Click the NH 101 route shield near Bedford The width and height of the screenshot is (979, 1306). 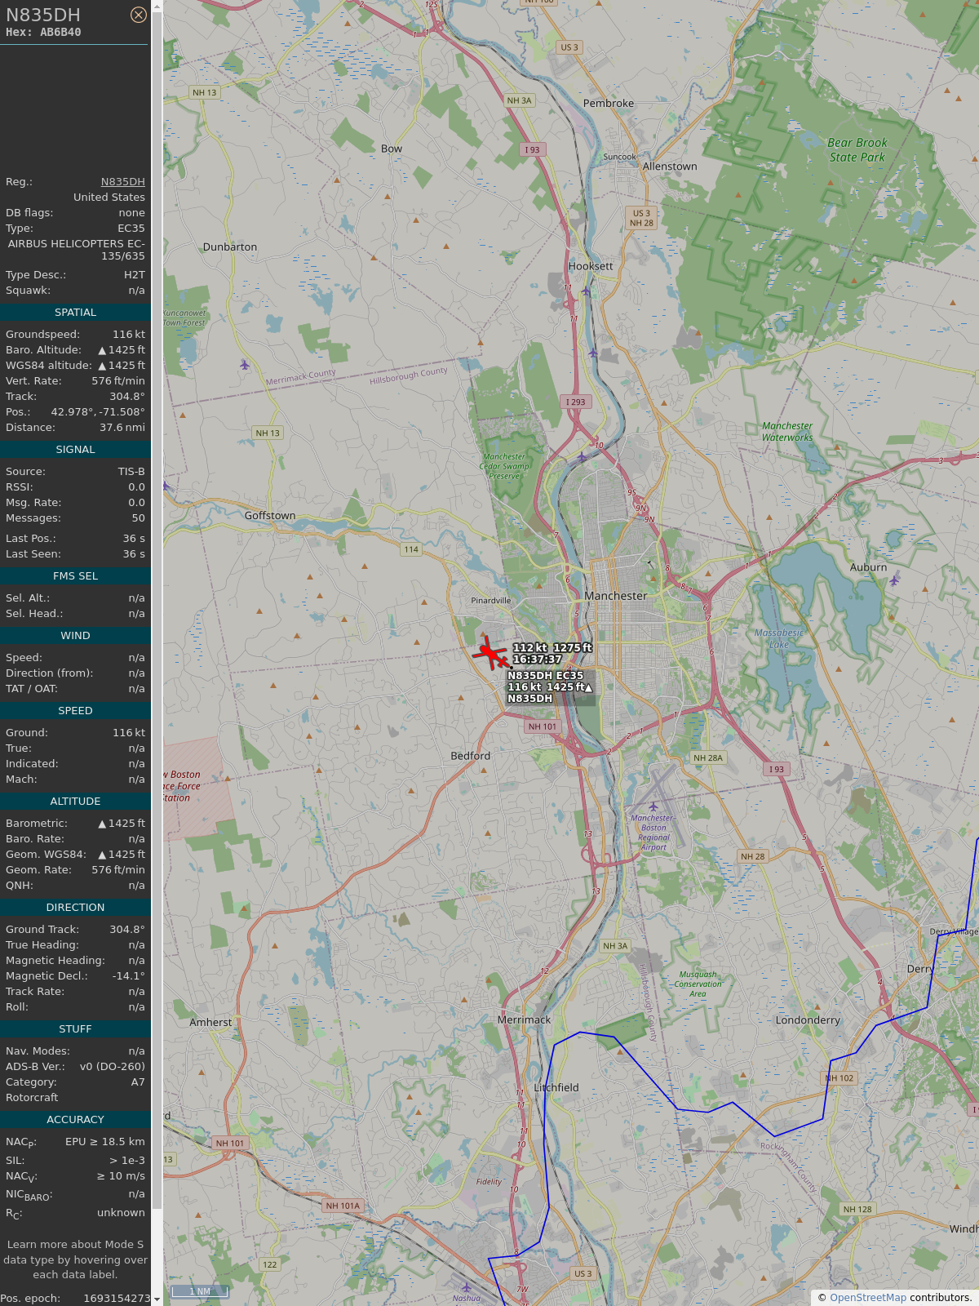[x=543, y=726]
